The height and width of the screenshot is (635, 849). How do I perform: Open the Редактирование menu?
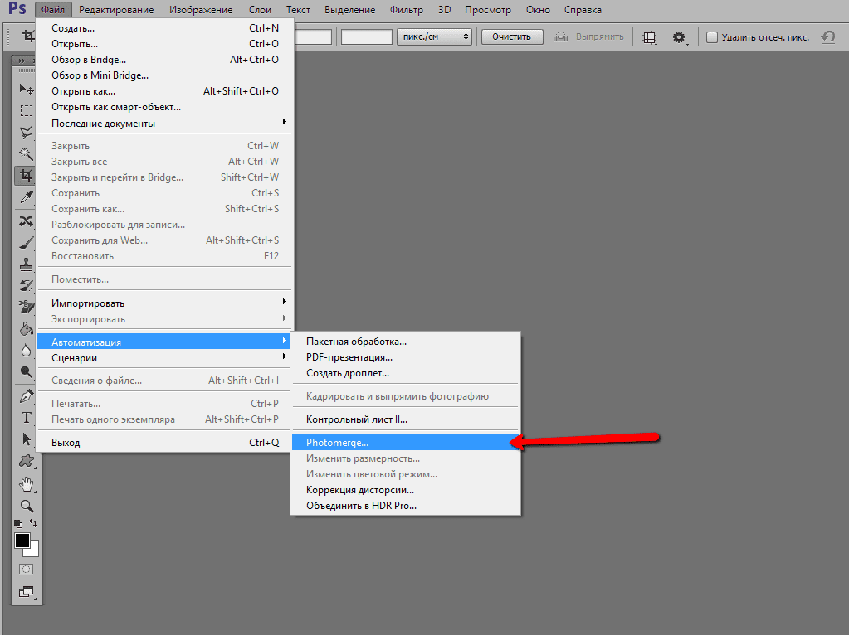pyautogui.click(x=116, y=10)
